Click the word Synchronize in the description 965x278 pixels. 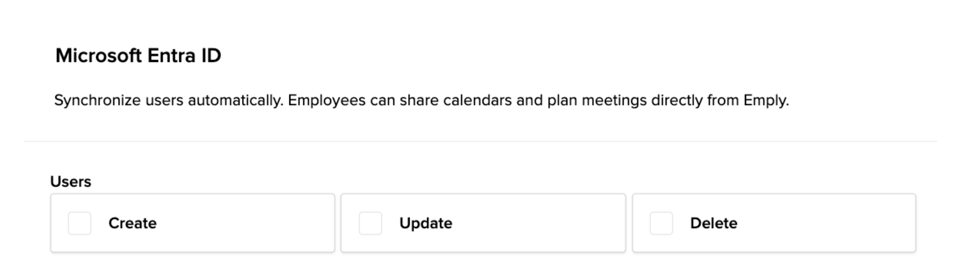click(x=97, y=100)
